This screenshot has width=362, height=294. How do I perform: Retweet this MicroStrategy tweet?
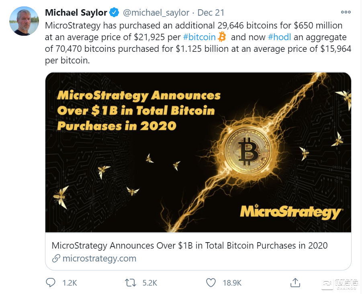point(131,283)
